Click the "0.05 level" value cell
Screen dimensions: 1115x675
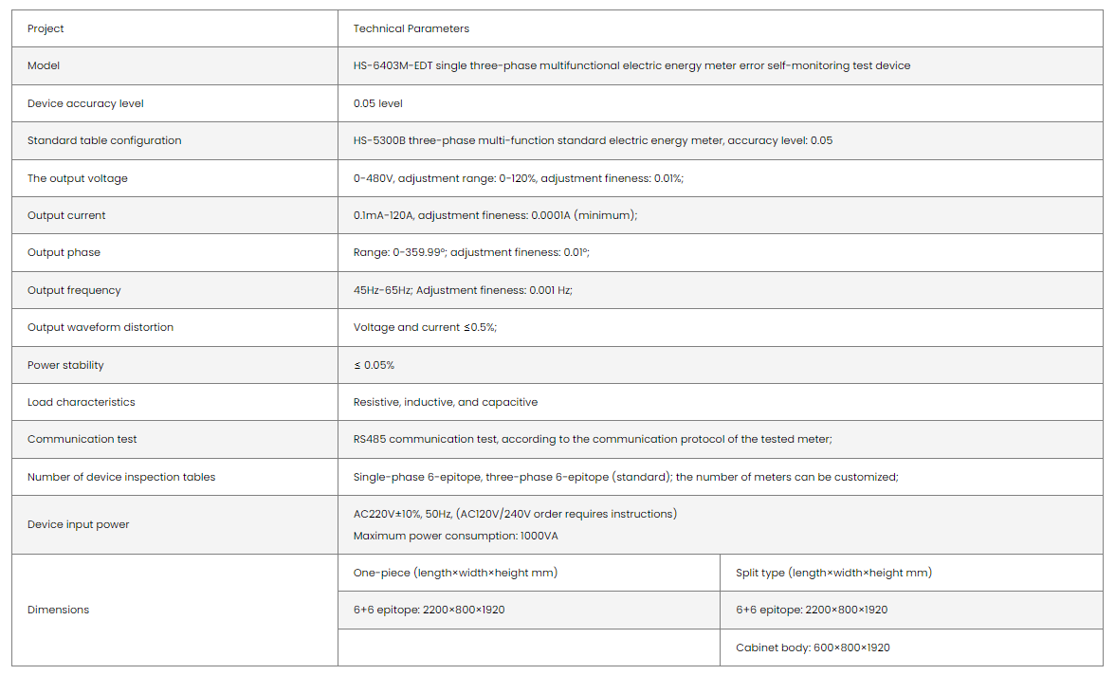pyautogui.click(x=378, y=103)
